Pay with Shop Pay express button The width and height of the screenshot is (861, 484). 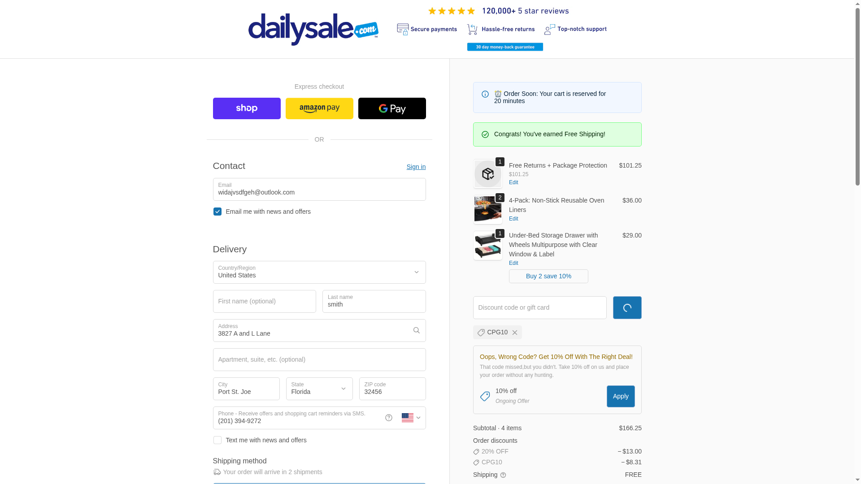tap(247, 108)
